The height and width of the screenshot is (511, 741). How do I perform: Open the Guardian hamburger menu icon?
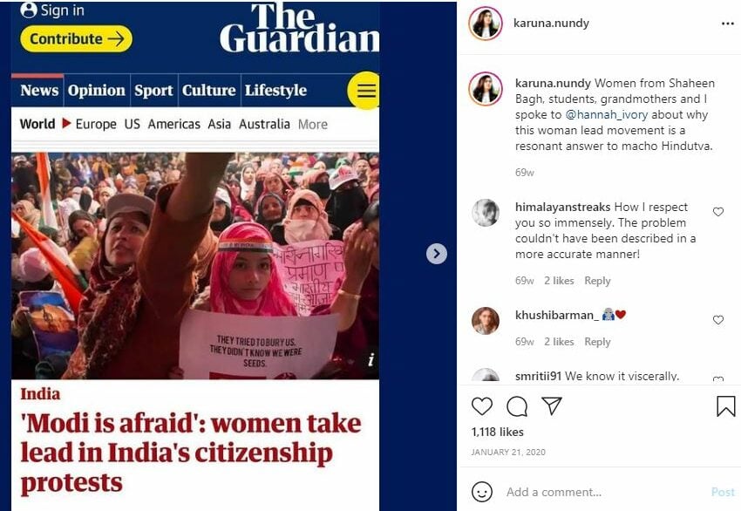364,91
